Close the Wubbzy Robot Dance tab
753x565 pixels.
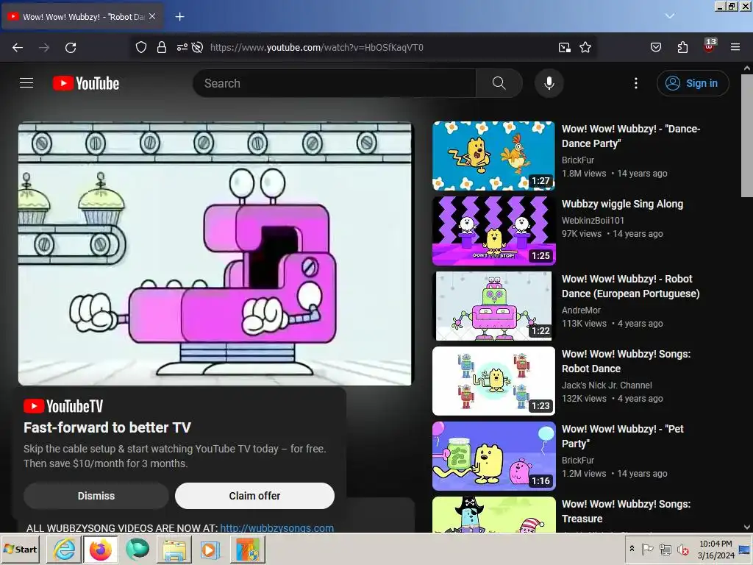pyautogui.click(x=152, y=16)
